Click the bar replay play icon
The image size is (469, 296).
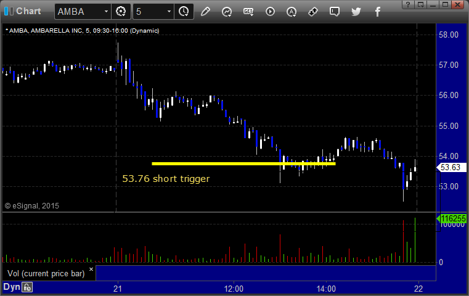click(270, 12)
